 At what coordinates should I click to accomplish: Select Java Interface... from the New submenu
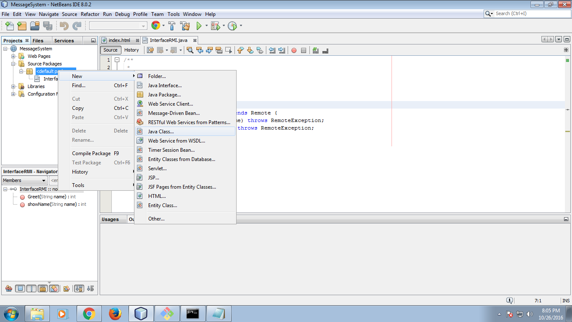click(x=185, y=86)
